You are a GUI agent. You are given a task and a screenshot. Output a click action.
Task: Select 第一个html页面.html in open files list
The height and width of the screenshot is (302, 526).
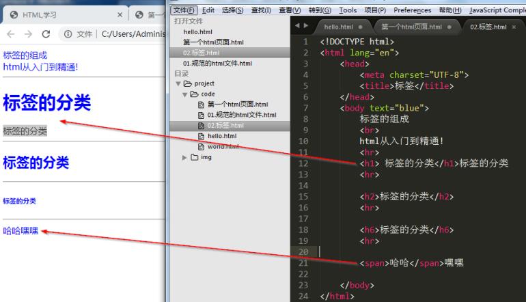(213, 42)
